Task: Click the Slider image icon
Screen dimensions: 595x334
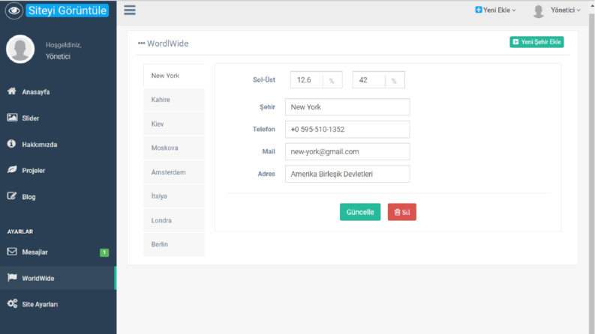Action: (x=12, y=118)
